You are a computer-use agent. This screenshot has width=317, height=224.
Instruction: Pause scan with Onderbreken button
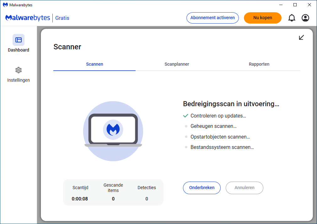click(202, 188)
